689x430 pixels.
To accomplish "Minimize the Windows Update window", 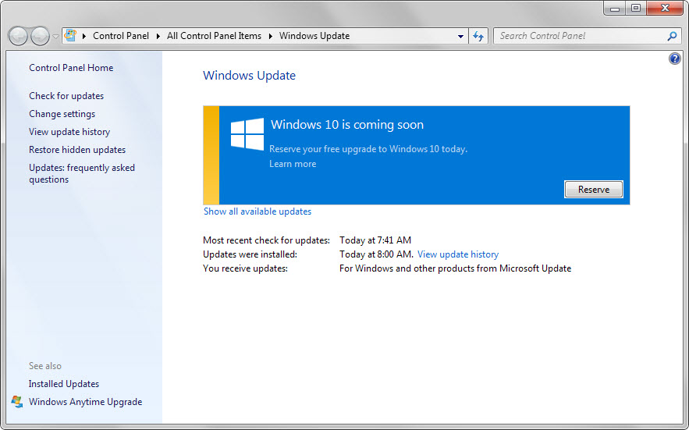I will (615, 9).
